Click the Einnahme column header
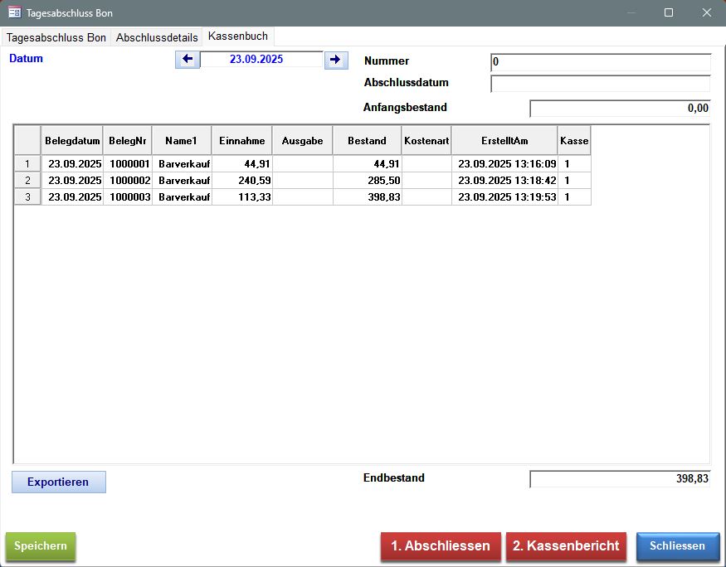This screenshot has height=567, width=726. pyautogui.click(x=241, y=141)
